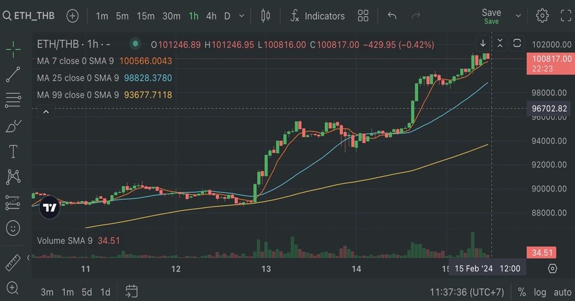
Task: Choose the Text annotation tool
Action: pyautogui.click(x=13, y=152)
